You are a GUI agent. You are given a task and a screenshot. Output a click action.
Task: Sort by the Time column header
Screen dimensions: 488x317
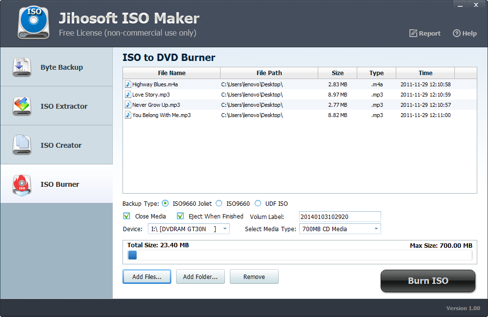click(425, 73)
